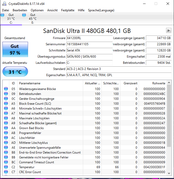
Task: Click the Schlechte column header
Action: [x=111, y=83]
